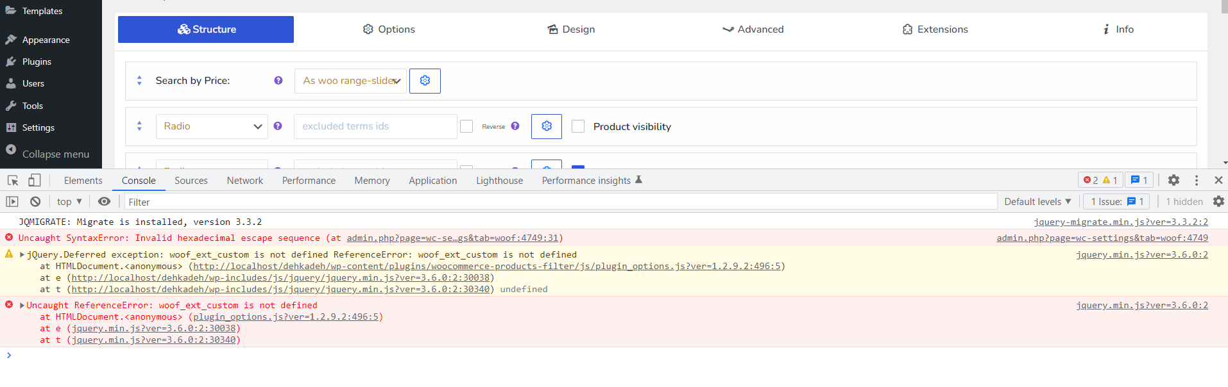Expand the Uncaught ReferenceError stack trace

pyautogui.click(x=22, y=306)
